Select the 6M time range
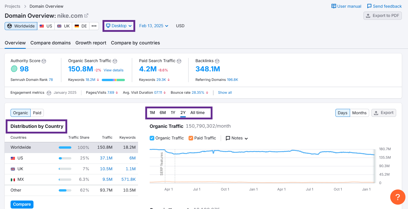 163,113
